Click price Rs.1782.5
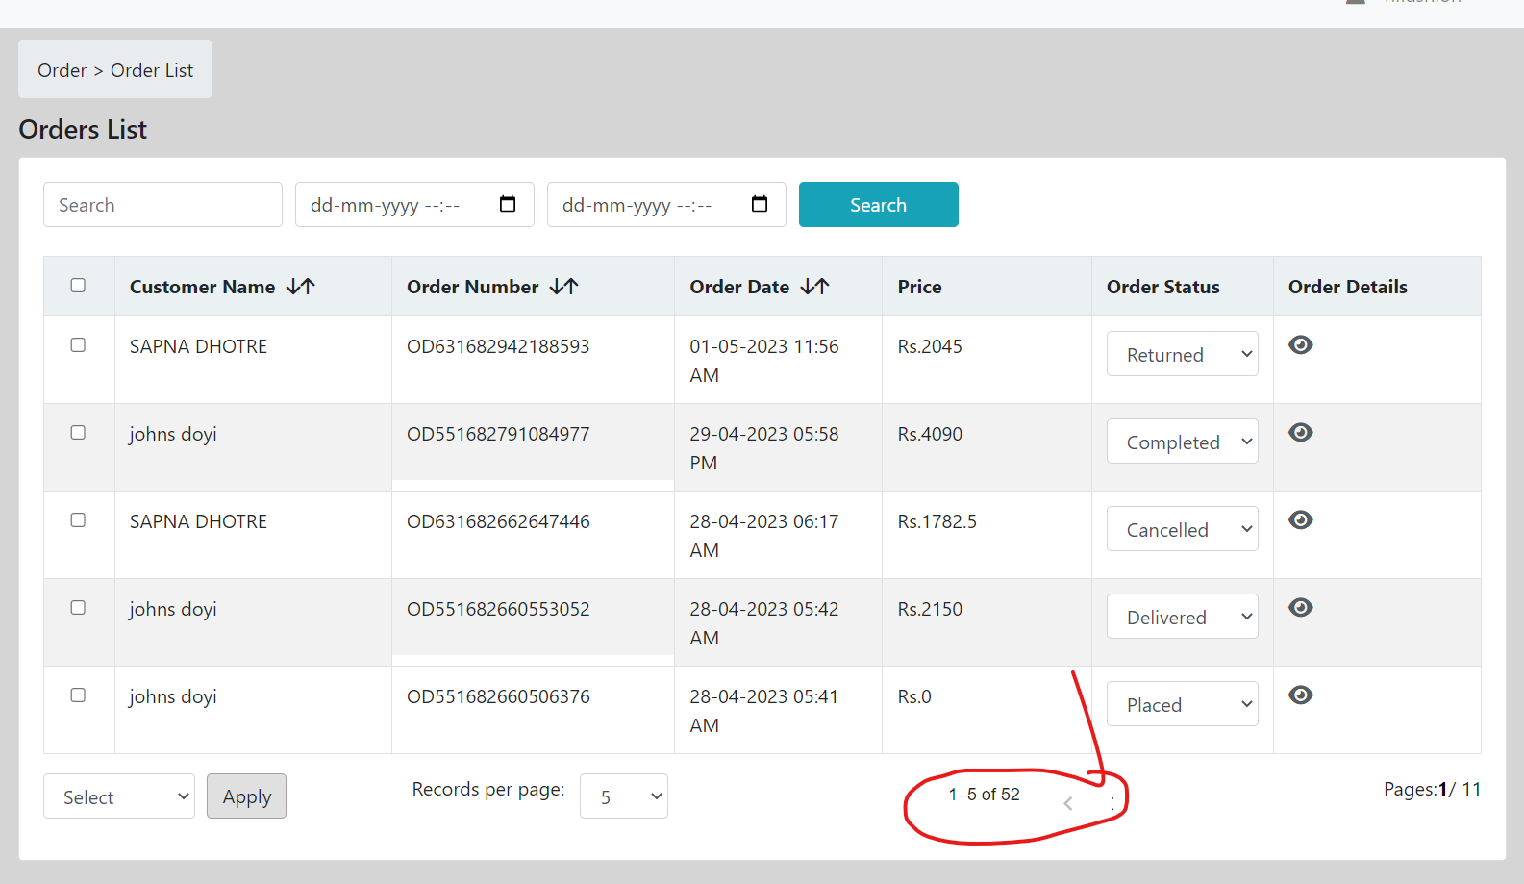This screenshot has width=1524, height=884. pos(937,521)
